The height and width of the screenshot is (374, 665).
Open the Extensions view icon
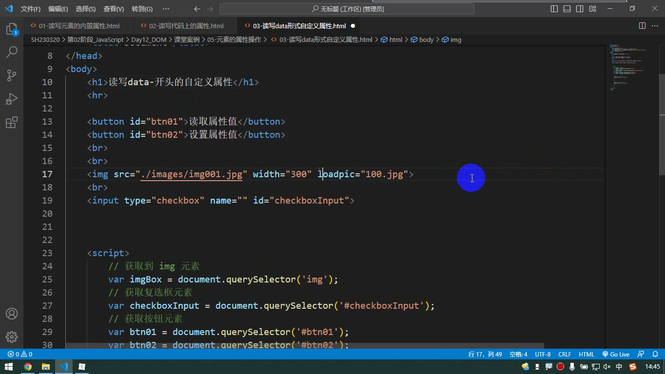(x=12, y=122)
